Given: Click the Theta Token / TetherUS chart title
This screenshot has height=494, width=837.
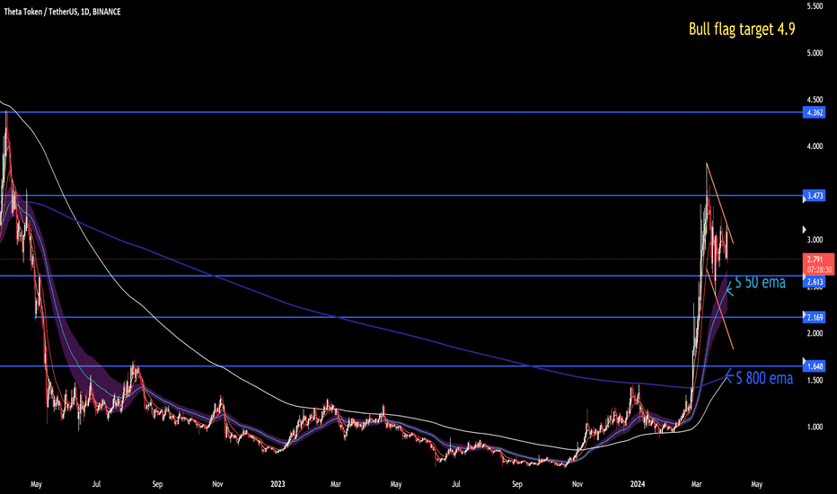Looking at the screenshot, I should click(63, 12).
